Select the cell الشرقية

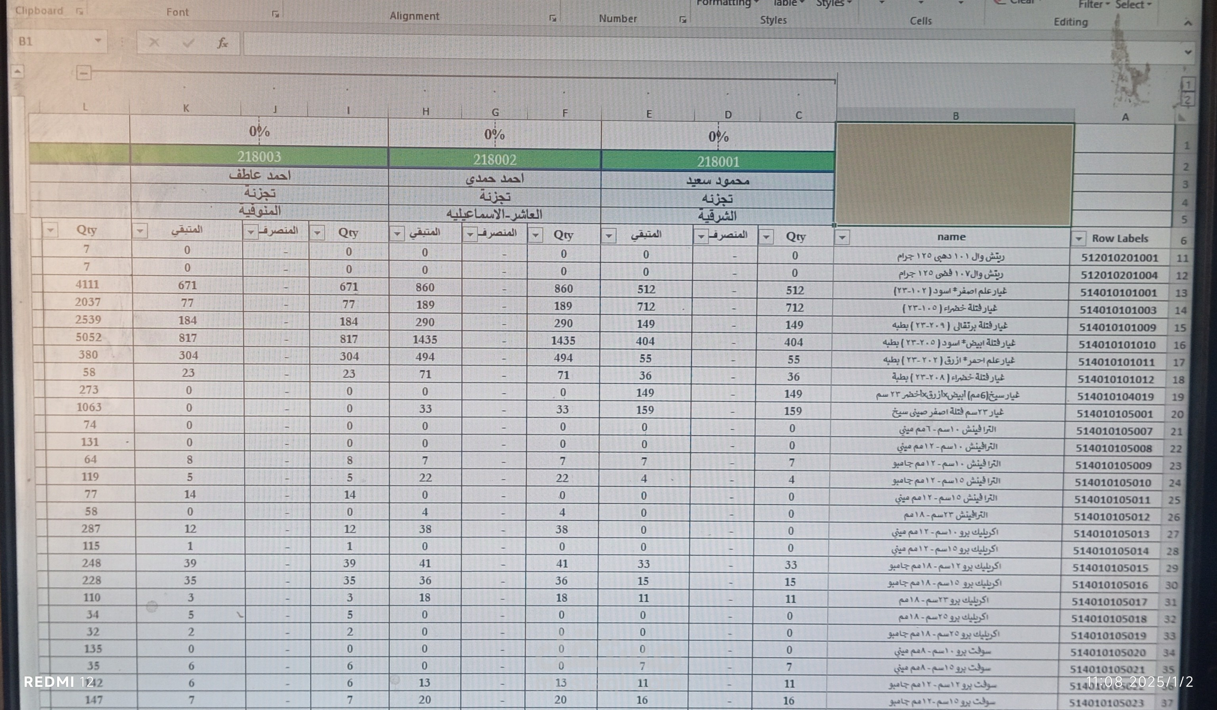(x=718, y=216)
